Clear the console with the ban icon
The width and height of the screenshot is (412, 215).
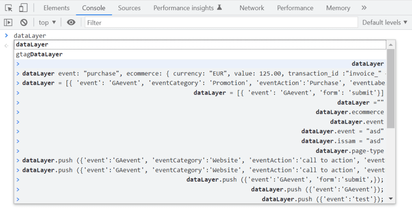pyautogui.click(x=24, y=23)
